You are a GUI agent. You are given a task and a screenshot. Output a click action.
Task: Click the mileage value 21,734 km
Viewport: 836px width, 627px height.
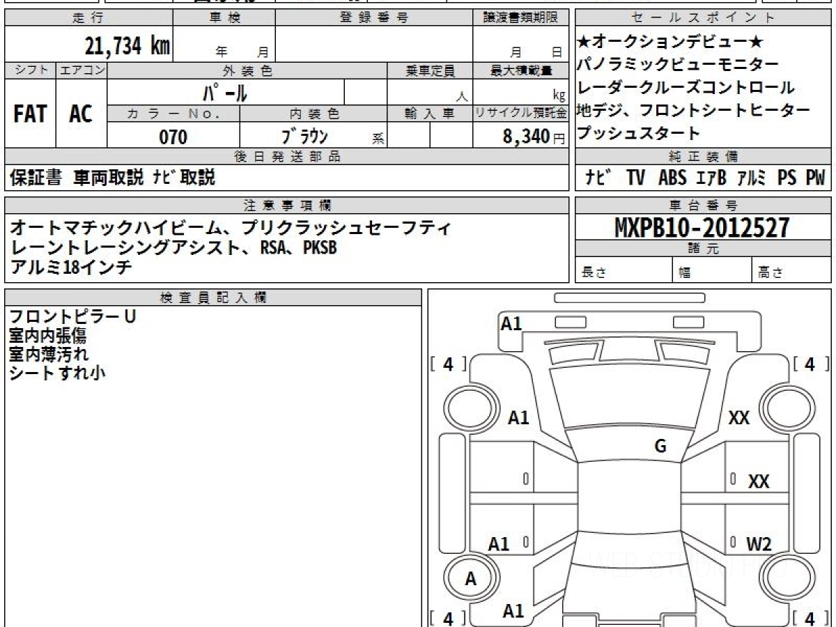click(127, 47)
